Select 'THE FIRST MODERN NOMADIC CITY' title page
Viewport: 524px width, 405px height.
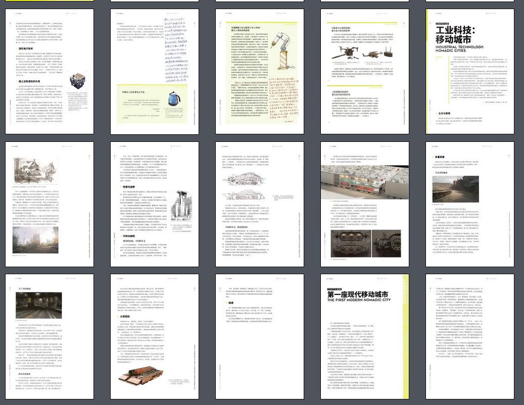365,336
